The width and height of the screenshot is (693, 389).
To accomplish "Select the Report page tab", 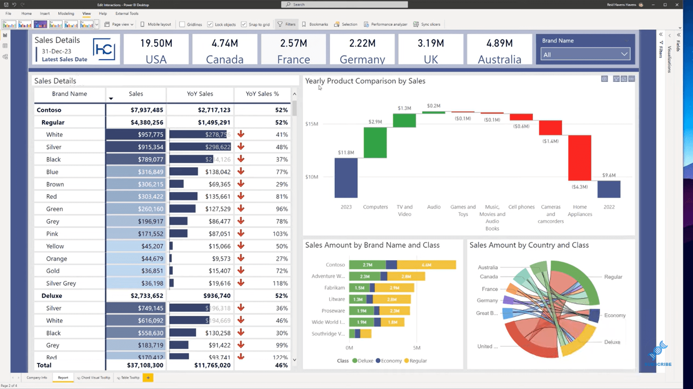I will pyautogui.click(x=63, y=377).
